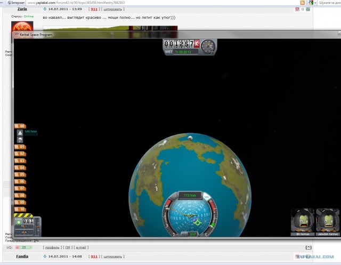Click the command pod icon in stage 00

(x=20, y=133)
